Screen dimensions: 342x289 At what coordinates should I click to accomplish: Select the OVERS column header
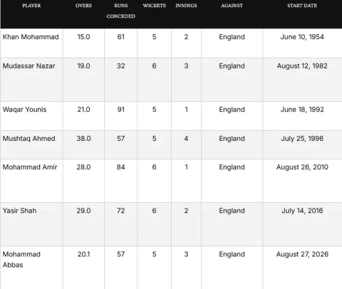(x=84, y=5)
